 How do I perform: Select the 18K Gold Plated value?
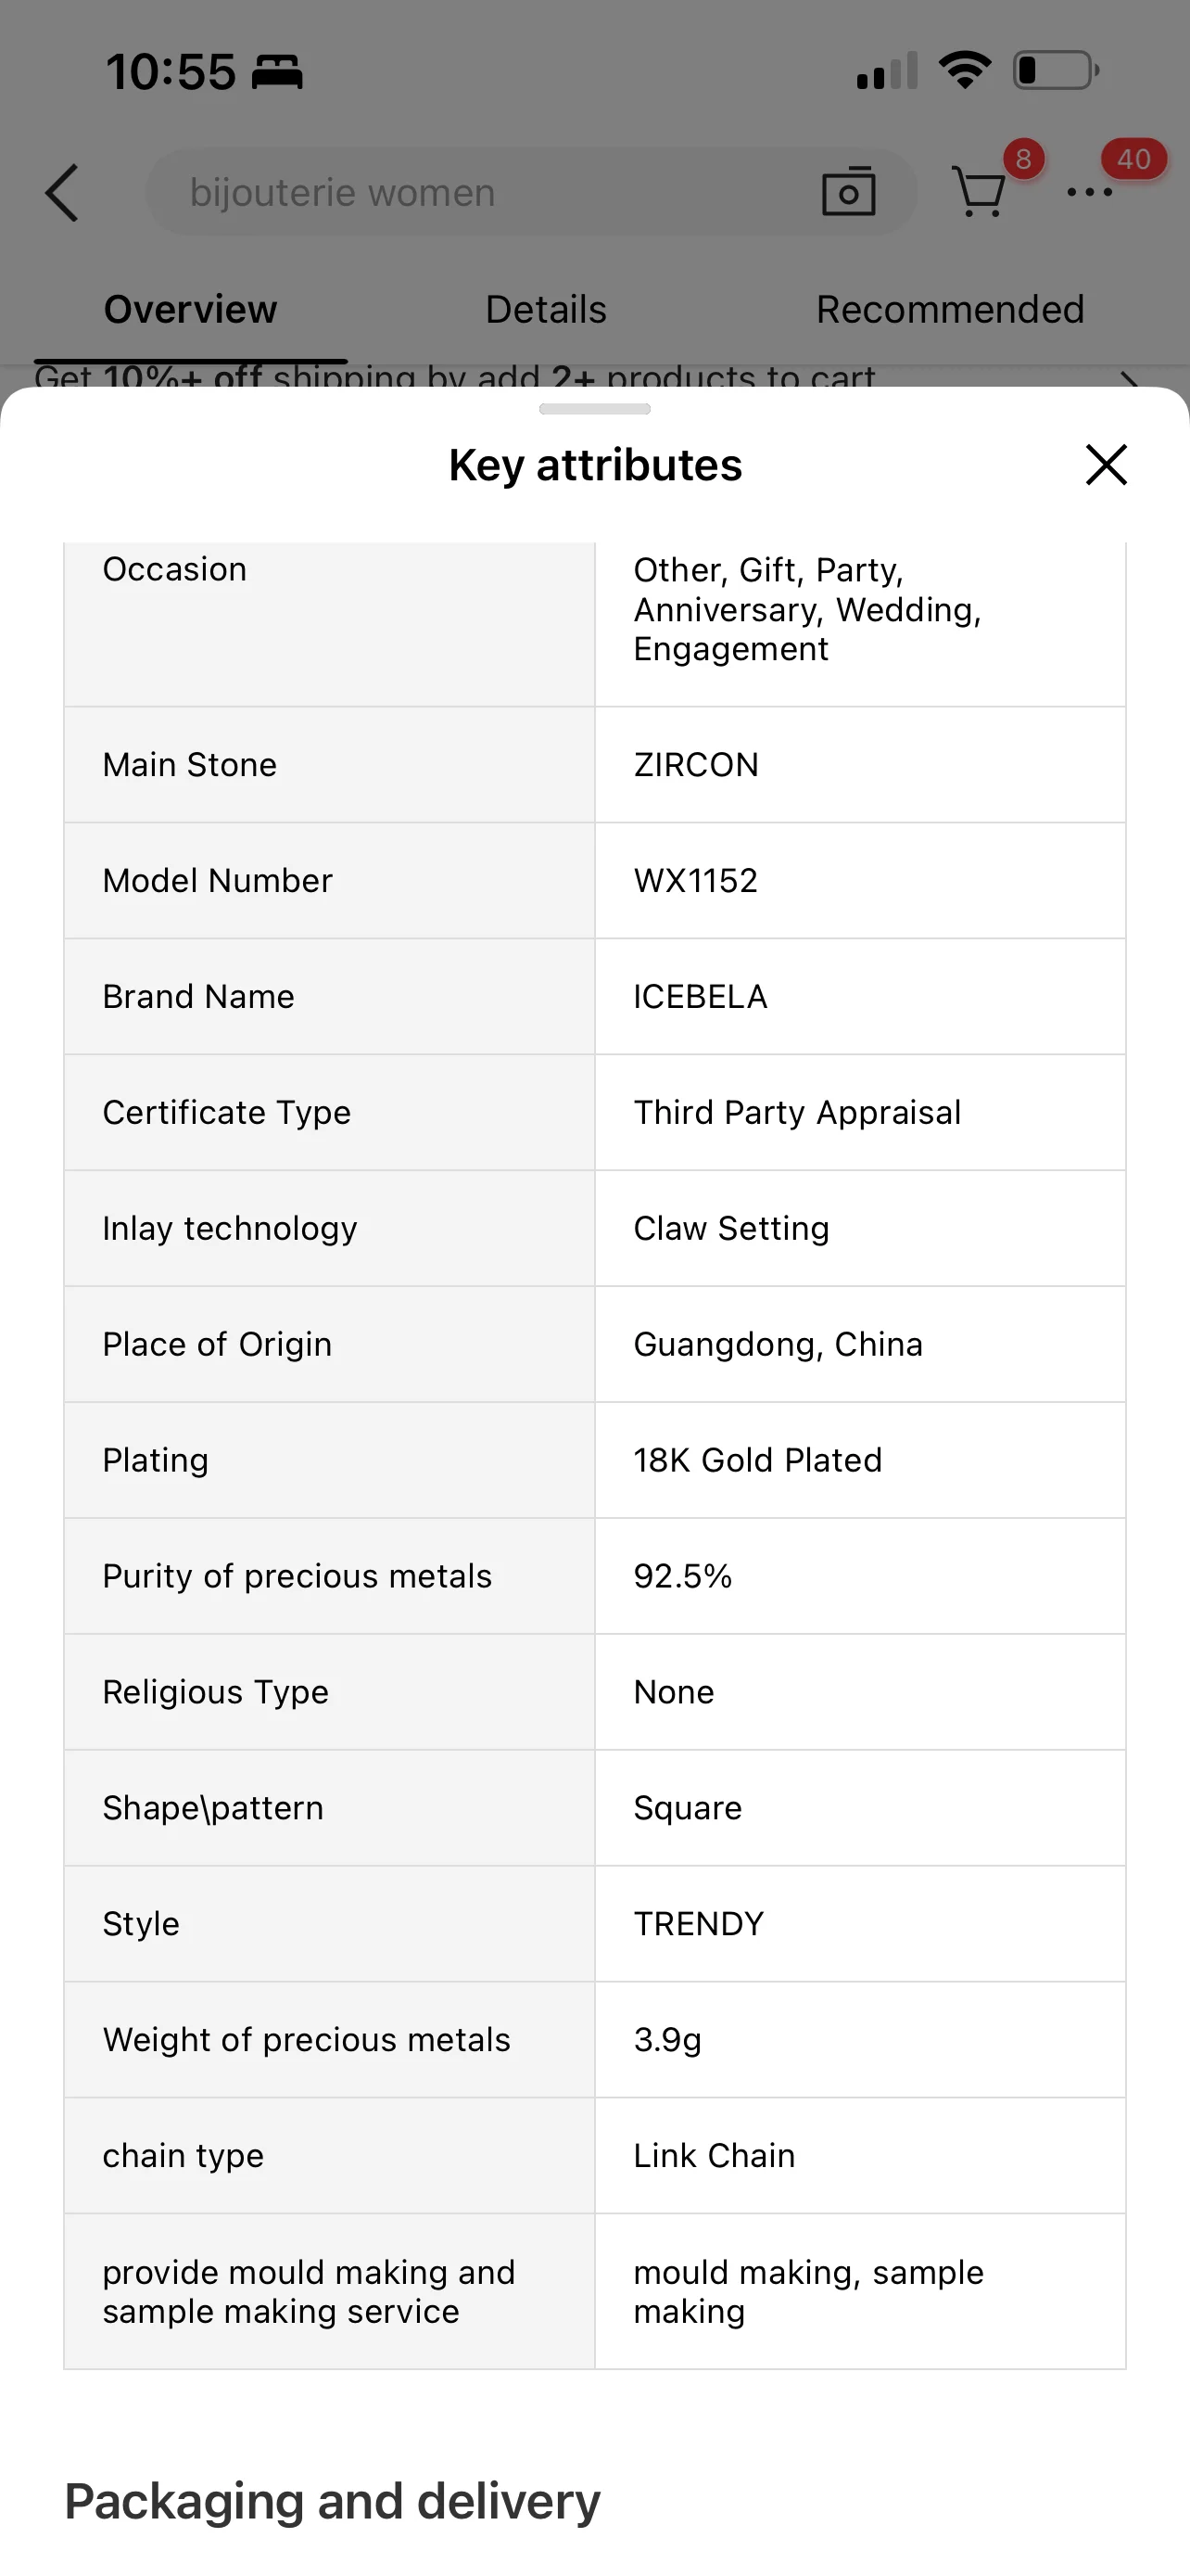(x=757, y=1460)
